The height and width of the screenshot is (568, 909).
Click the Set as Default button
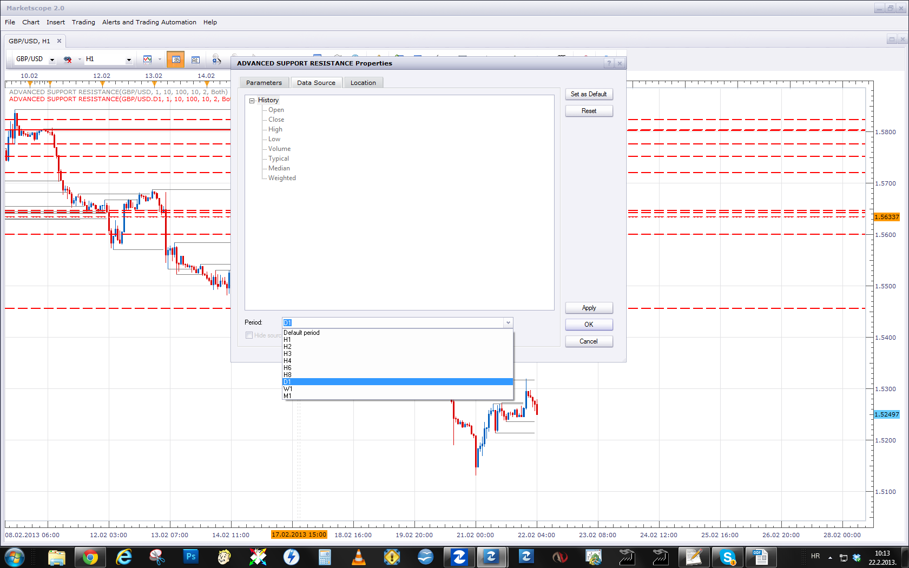point(589,94)
